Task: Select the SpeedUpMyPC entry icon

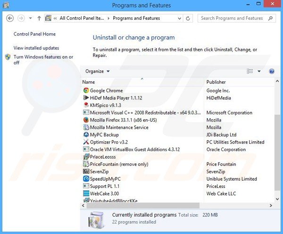Action: [x=86, y=179]
